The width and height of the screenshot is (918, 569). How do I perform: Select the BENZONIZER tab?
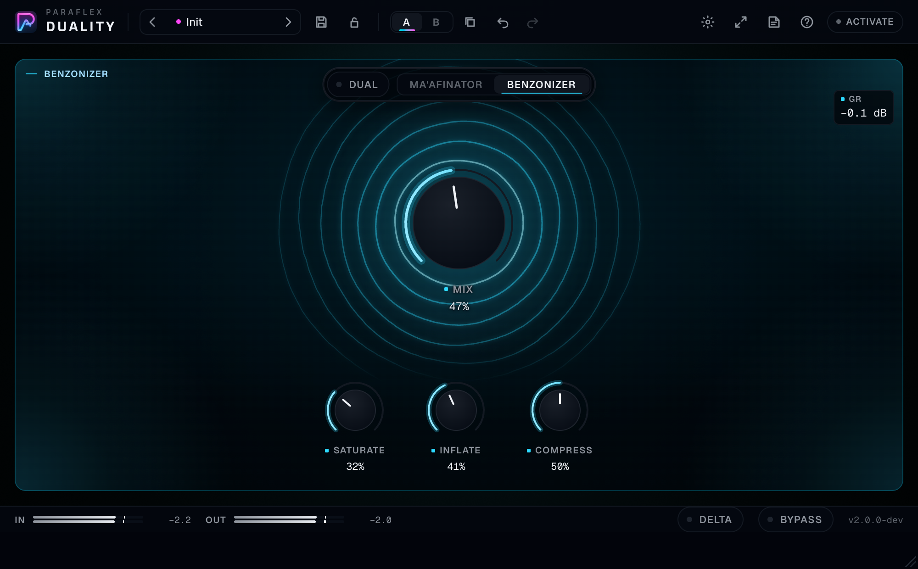click(541, 84)
